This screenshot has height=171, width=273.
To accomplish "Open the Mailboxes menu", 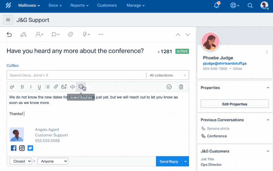I will [29, 5].
